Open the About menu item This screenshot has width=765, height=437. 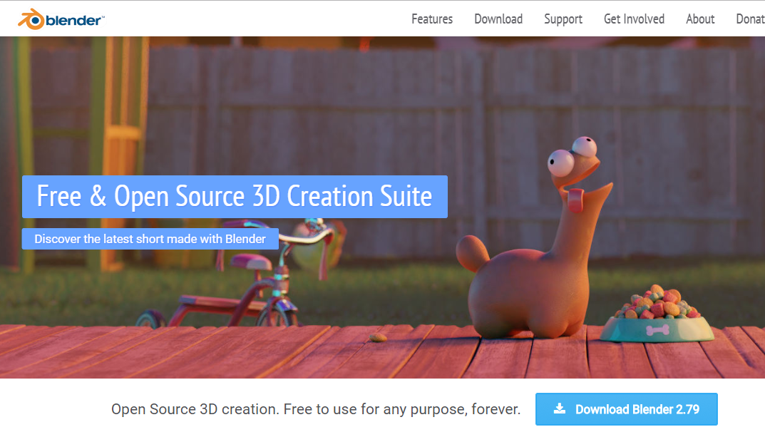pyautogui.click(x=700, y=19)
